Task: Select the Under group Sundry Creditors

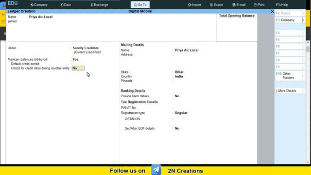Action: pos(86,48)
